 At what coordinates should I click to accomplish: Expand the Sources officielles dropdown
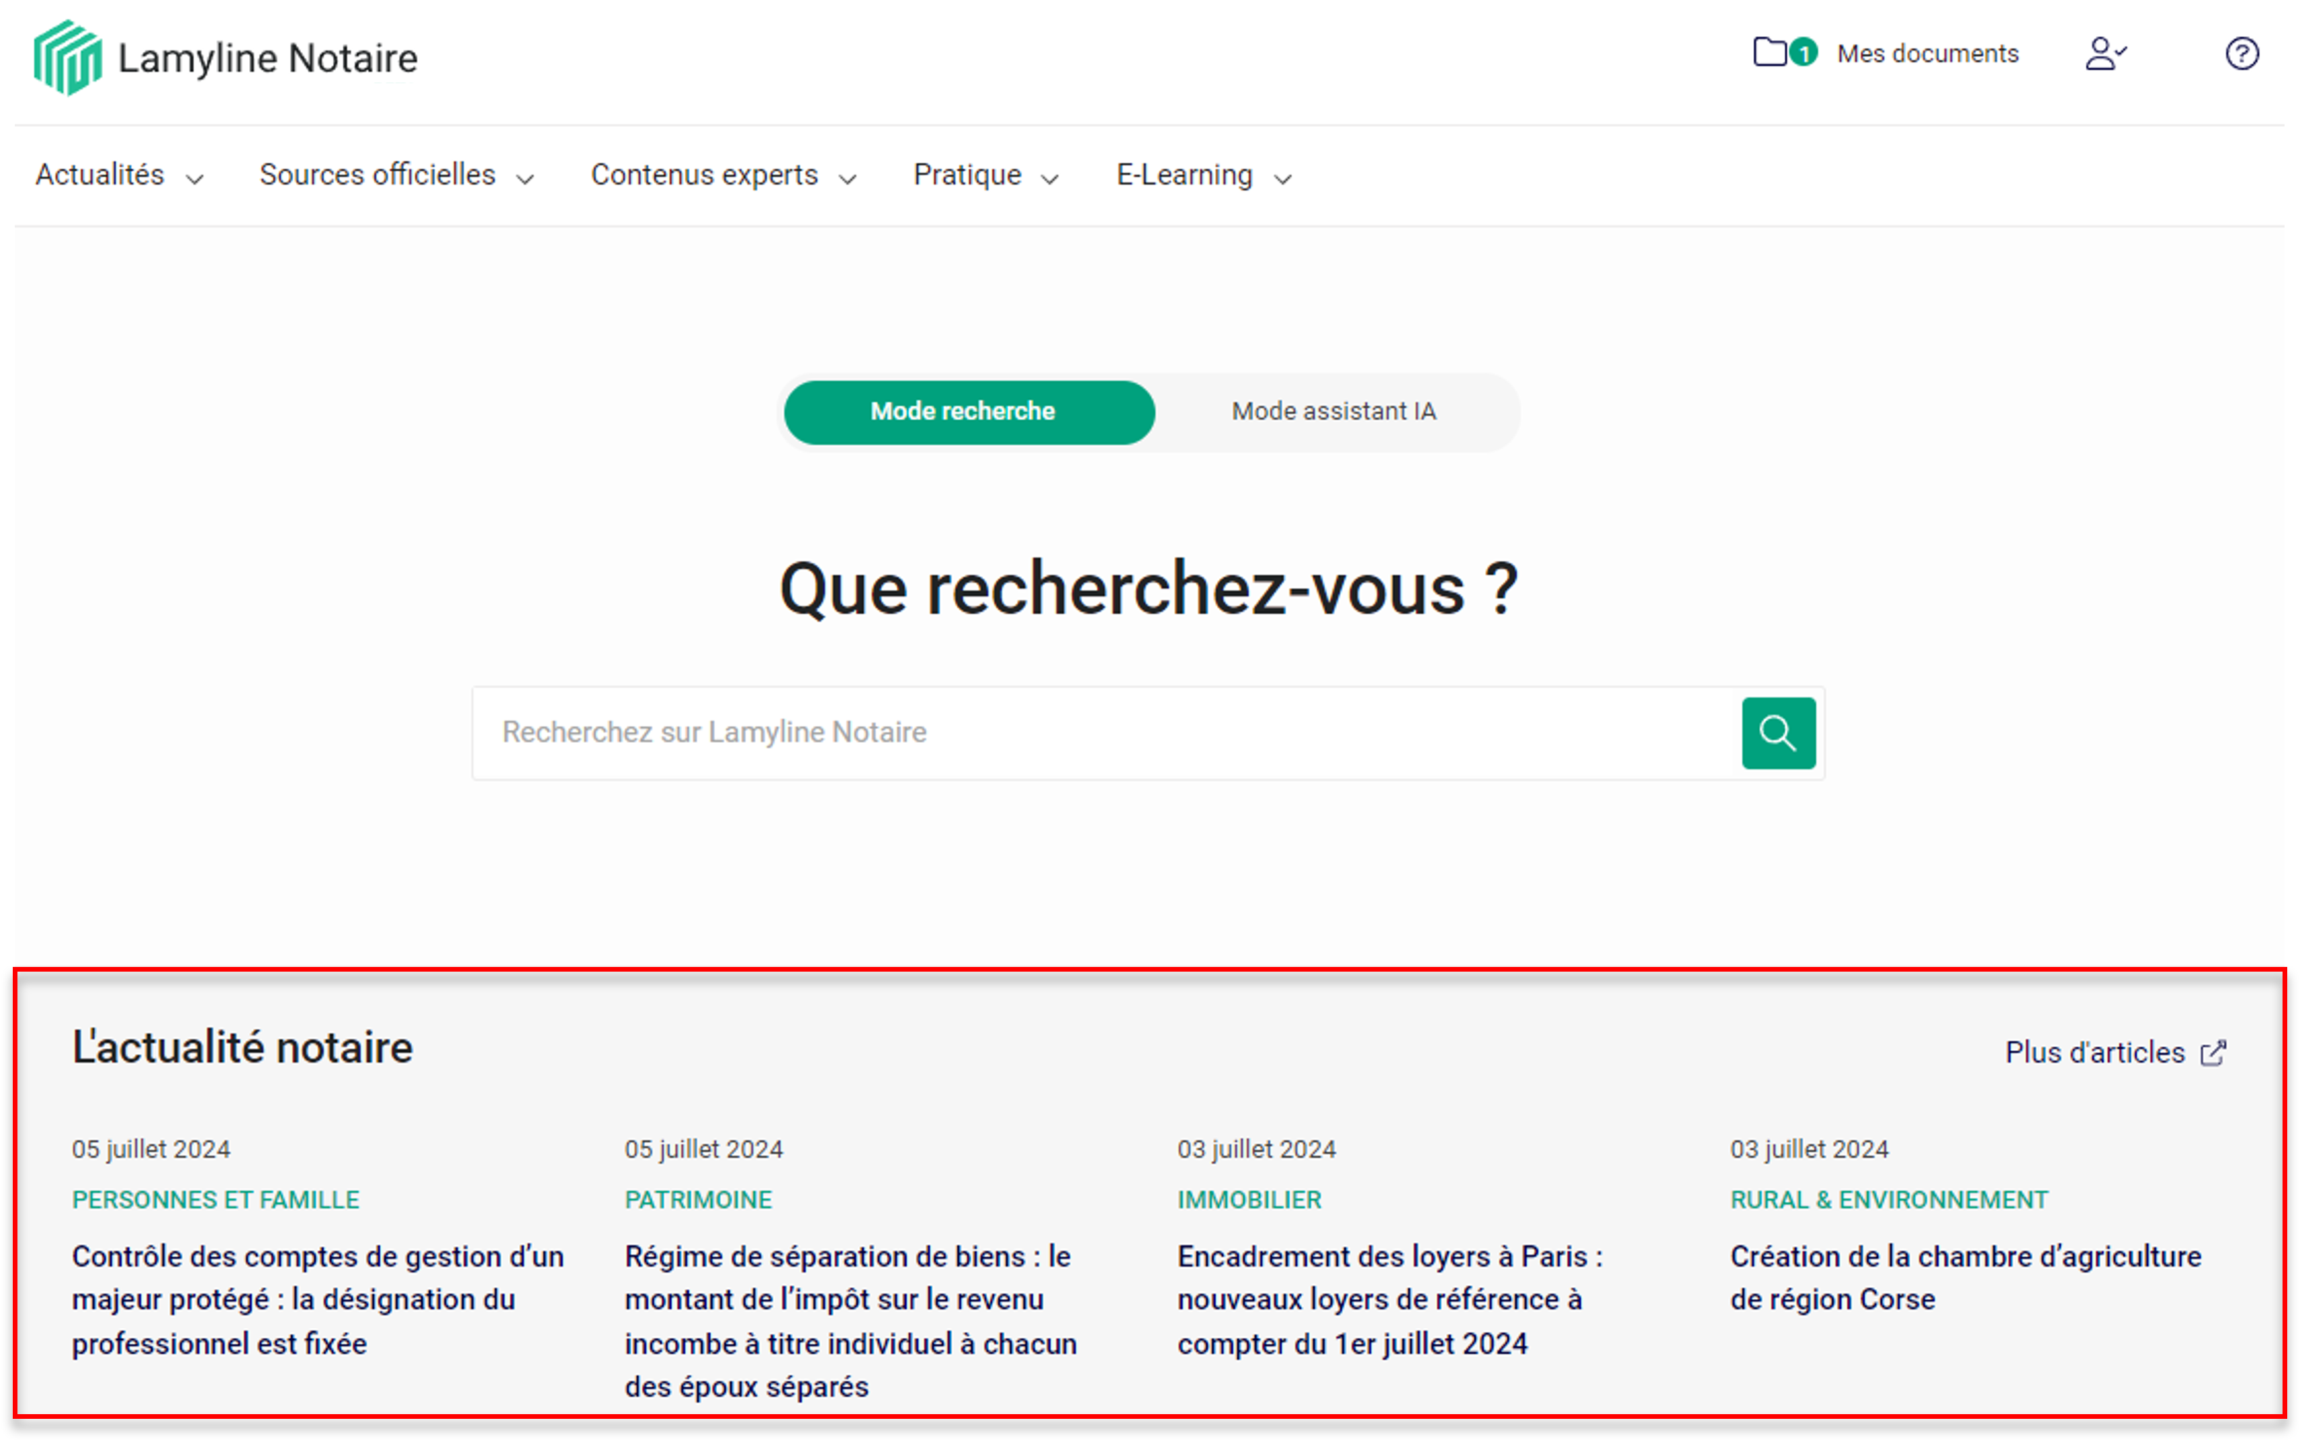[x=396, y=175]
